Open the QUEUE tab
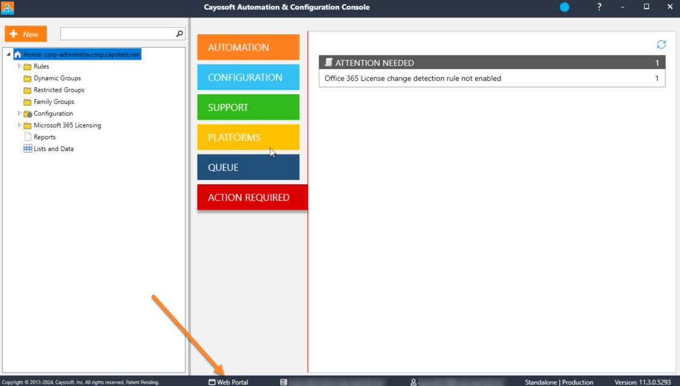 [248, 167]
